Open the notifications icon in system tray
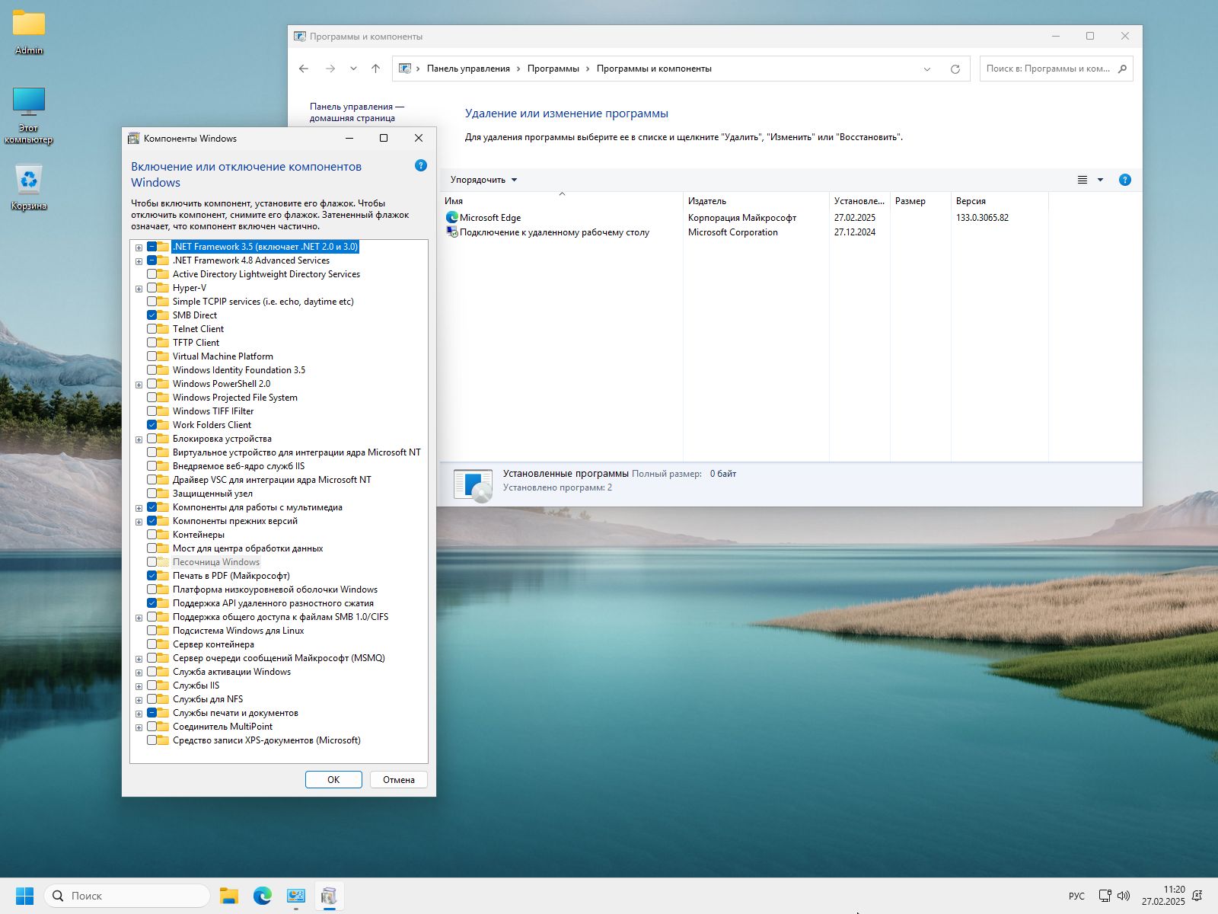The image size is (1218, 914). [1197, 896]
